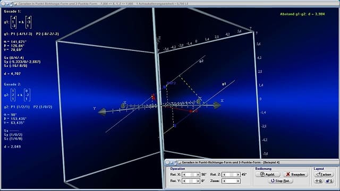Image resolution: width=340 pixels, height=191 pixels.
Task: Zoom in using Zoom right arrow
Action: [x=238, y=181]
